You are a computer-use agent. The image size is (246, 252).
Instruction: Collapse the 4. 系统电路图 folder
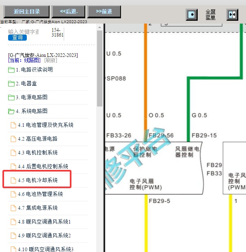[x=32, y=111]
